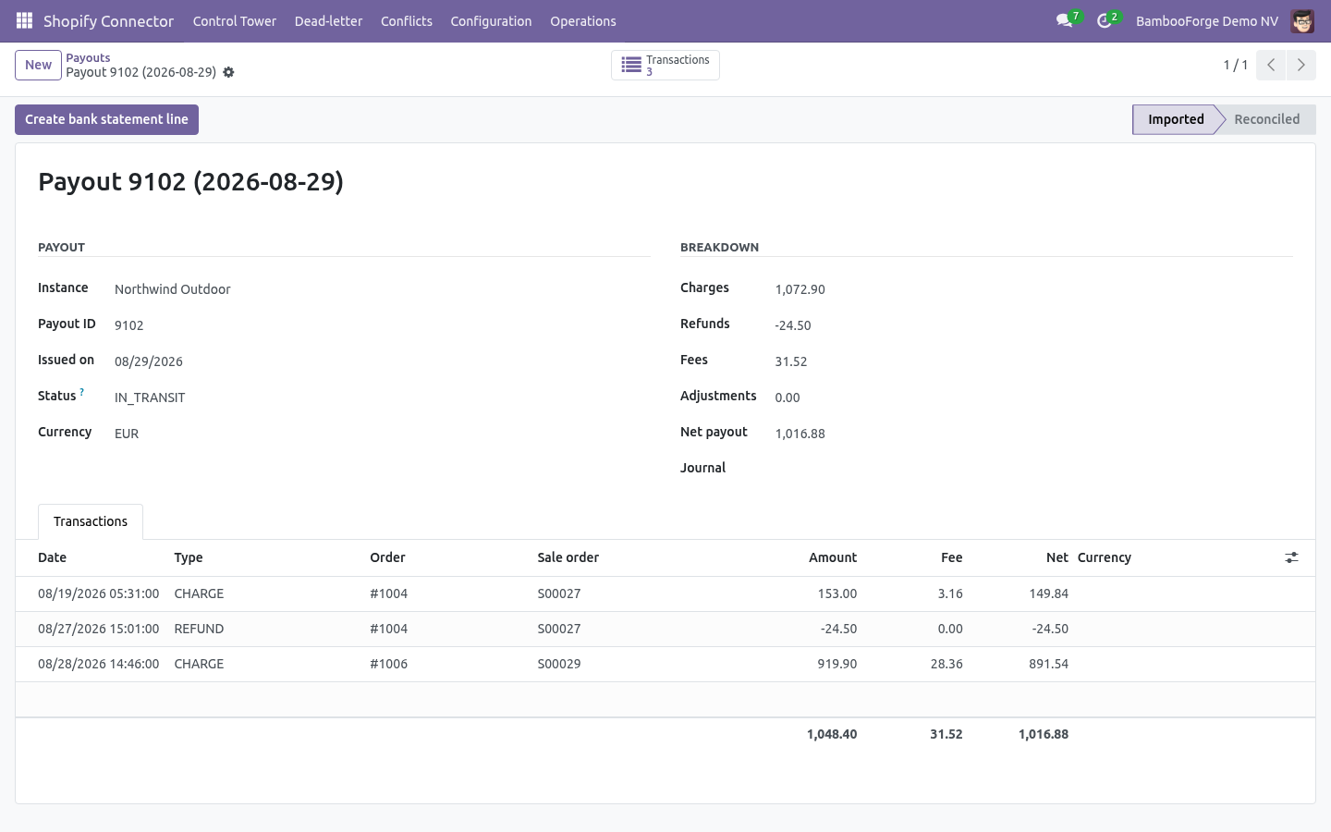Open the Conflicts menu
Image resolution: width=1331 pixels, height=832 pixels.
click(407, 21)
